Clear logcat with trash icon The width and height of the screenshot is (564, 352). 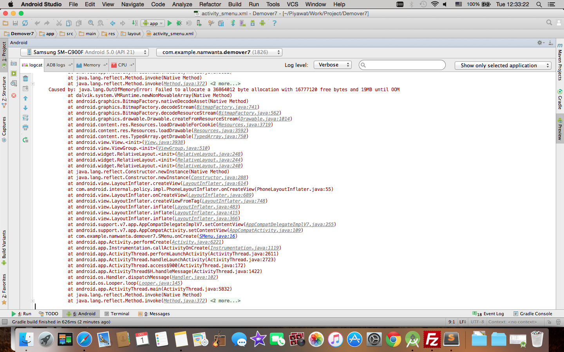25,78
